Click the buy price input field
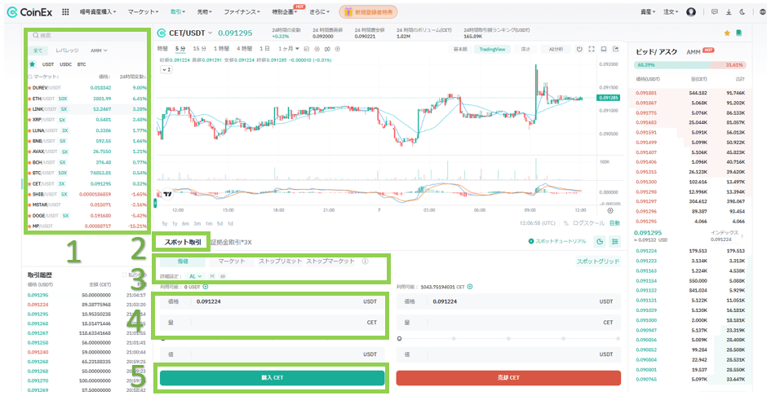767x400 pixels. tap(272, 301)
